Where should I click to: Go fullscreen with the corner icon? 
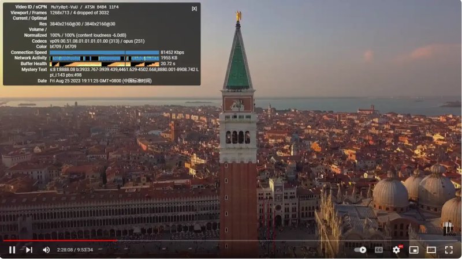pos(449,250)
